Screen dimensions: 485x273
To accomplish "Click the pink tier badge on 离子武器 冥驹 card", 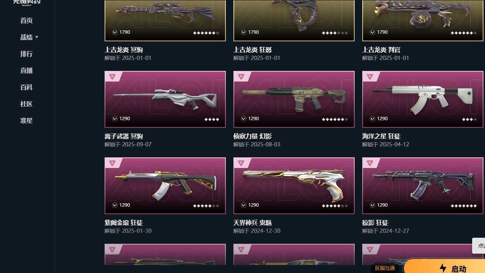I will tap(112, 77).
